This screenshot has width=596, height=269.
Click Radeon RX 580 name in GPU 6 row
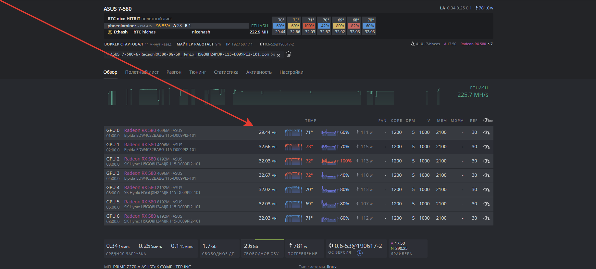pos(140,216)
